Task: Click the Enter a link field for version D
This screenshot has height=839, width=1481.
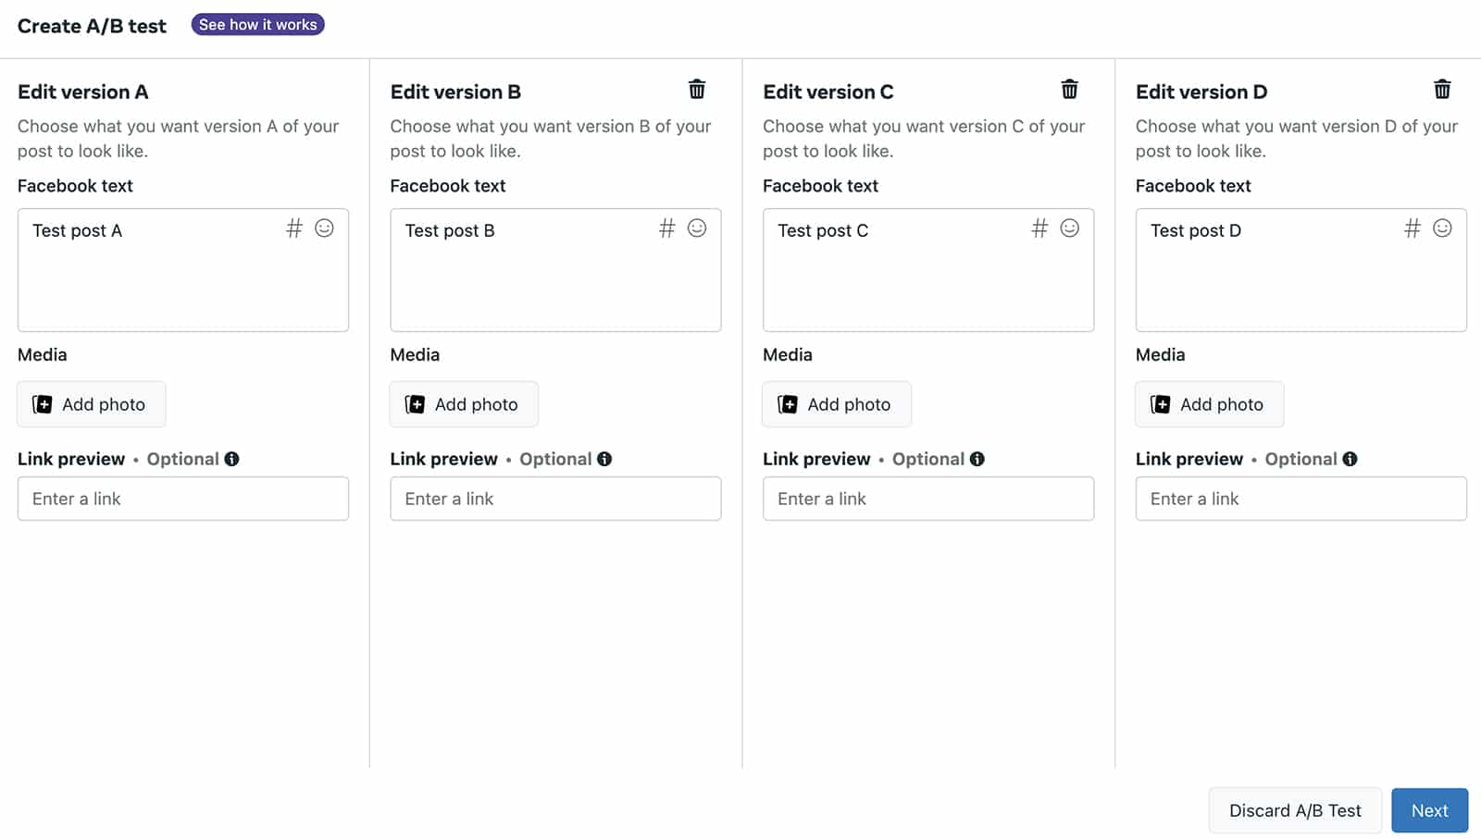Action: point(1300,499)
